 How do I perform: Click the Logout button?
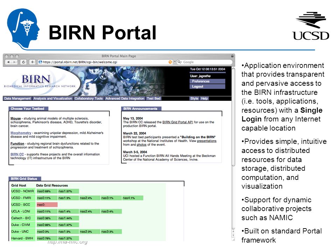pyautogui.click(x=207, y=86)
